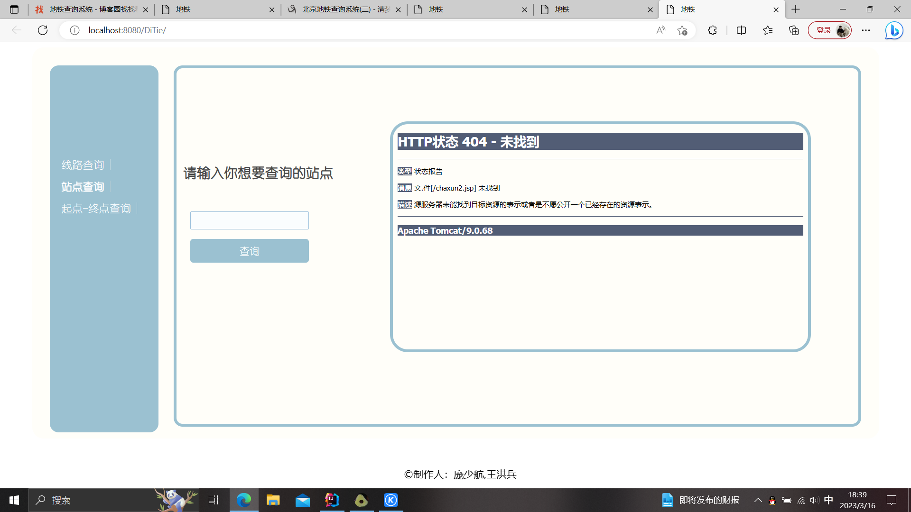Screen dimensions: 911x512
Task: Open the read aloud icon in address bar
Action: 660,30
